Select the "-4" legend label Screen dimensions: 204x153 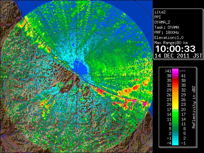[169, 143]
